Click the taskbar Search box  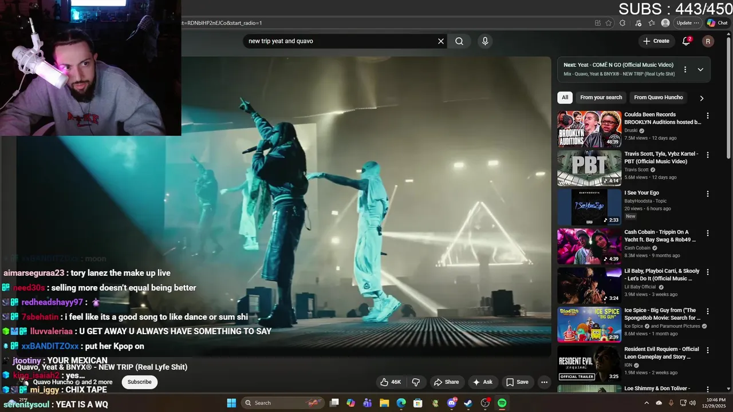pos(283,403)
